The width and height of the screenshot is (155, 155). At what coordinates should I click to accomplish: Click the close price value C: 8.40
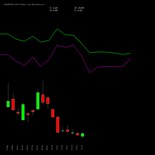point(54,8)
